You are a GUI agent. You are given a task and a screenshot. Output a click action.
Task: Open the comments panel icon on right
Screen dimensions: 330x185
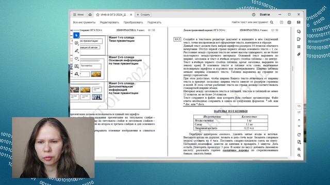coord(299,32)
